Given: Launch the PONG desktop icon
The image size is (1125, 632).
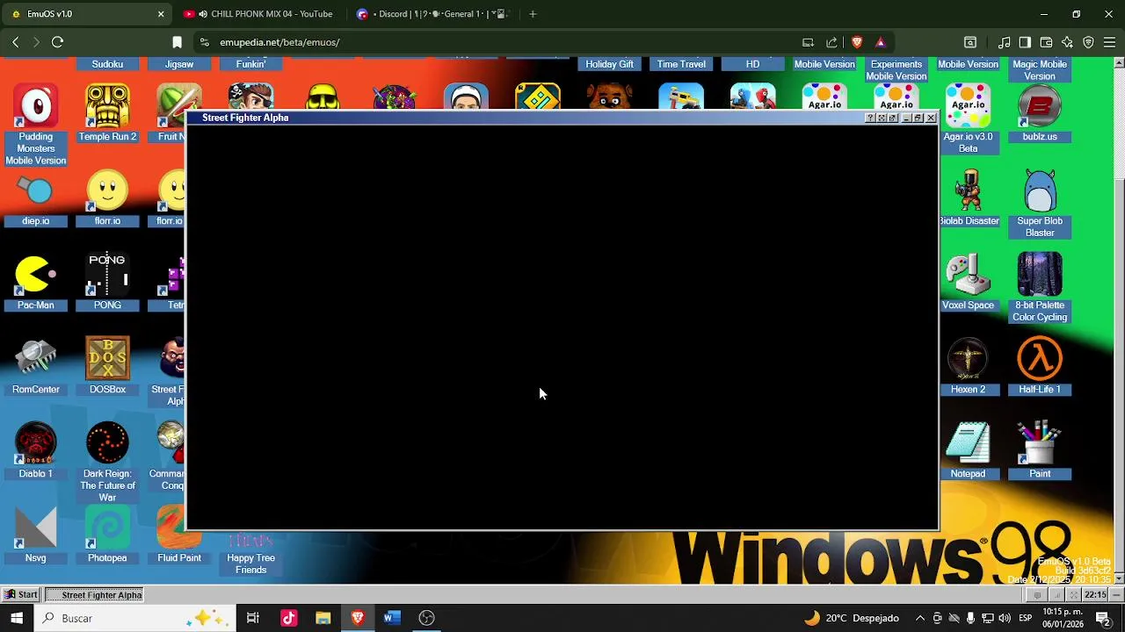Looking at the screenshot, I should click(x=107, y=283).
